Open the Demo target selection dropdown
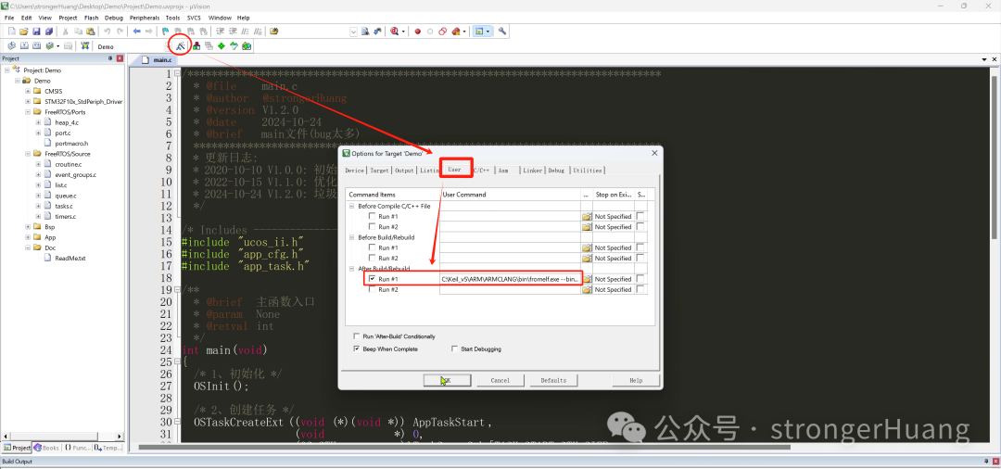 pos(170,46)
